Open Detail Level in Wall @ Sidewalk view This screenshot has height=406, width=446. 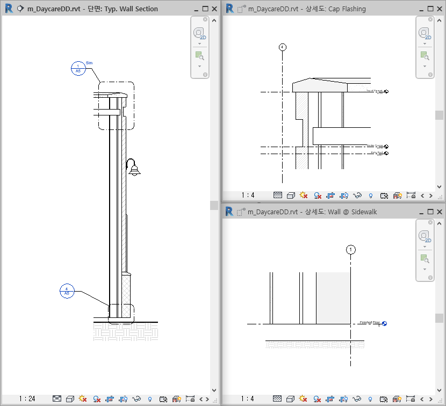(x=277, y=398)
